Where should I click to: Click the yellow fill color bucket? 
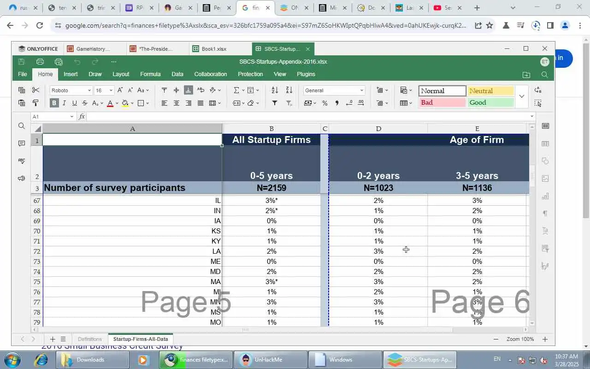(x=125, y=103)
